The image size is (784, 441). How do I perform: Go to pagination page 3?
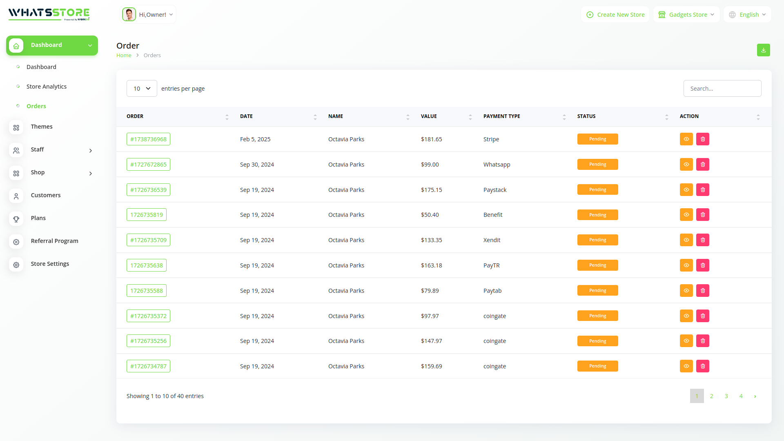[x=726, y=396]
